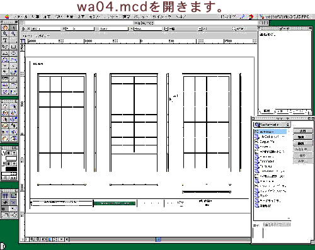
Task: Open the Apple menu icon
Action: (x=7, y=17)
